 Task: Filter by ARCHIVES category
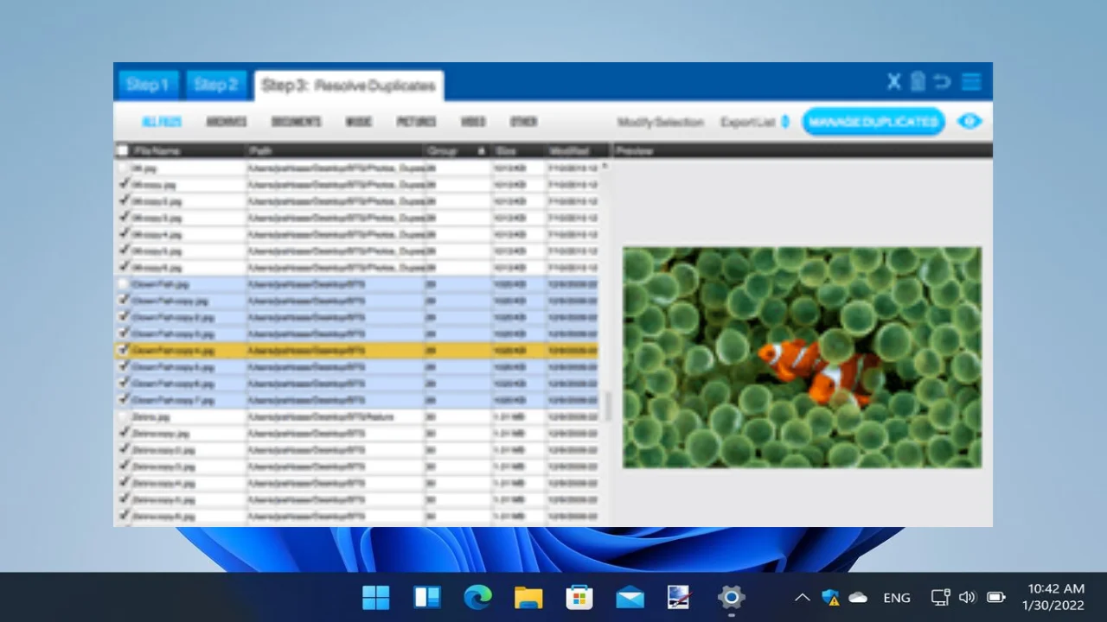[227, 122]
